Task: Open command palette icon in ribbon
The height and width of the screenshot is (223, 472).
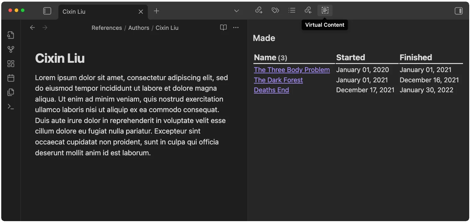Action: coord(11,107)
